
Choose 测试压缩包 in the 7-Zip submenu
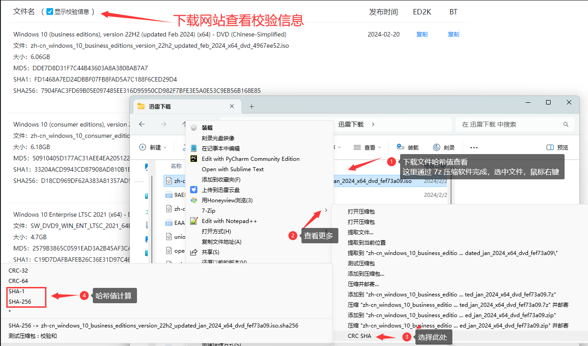click(x=361, y=263)
